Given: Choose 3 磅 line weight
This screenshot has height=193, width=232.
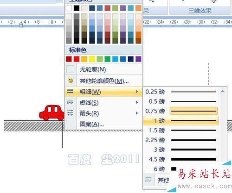Looking at the screenshot, I should pos(180,149).
